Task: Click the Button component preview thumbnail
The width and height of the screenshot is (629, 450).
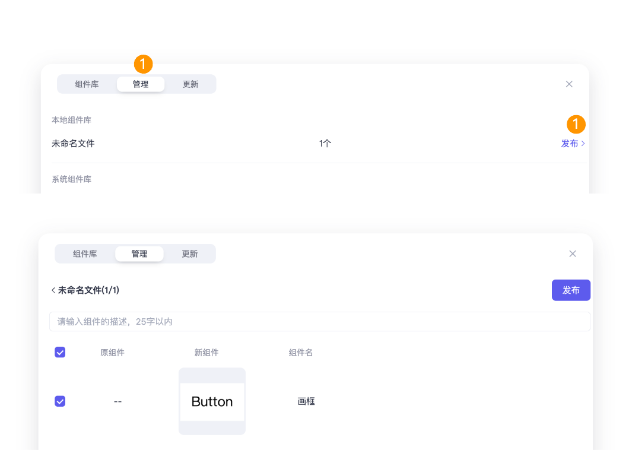Action: click(x=212, y=401)
